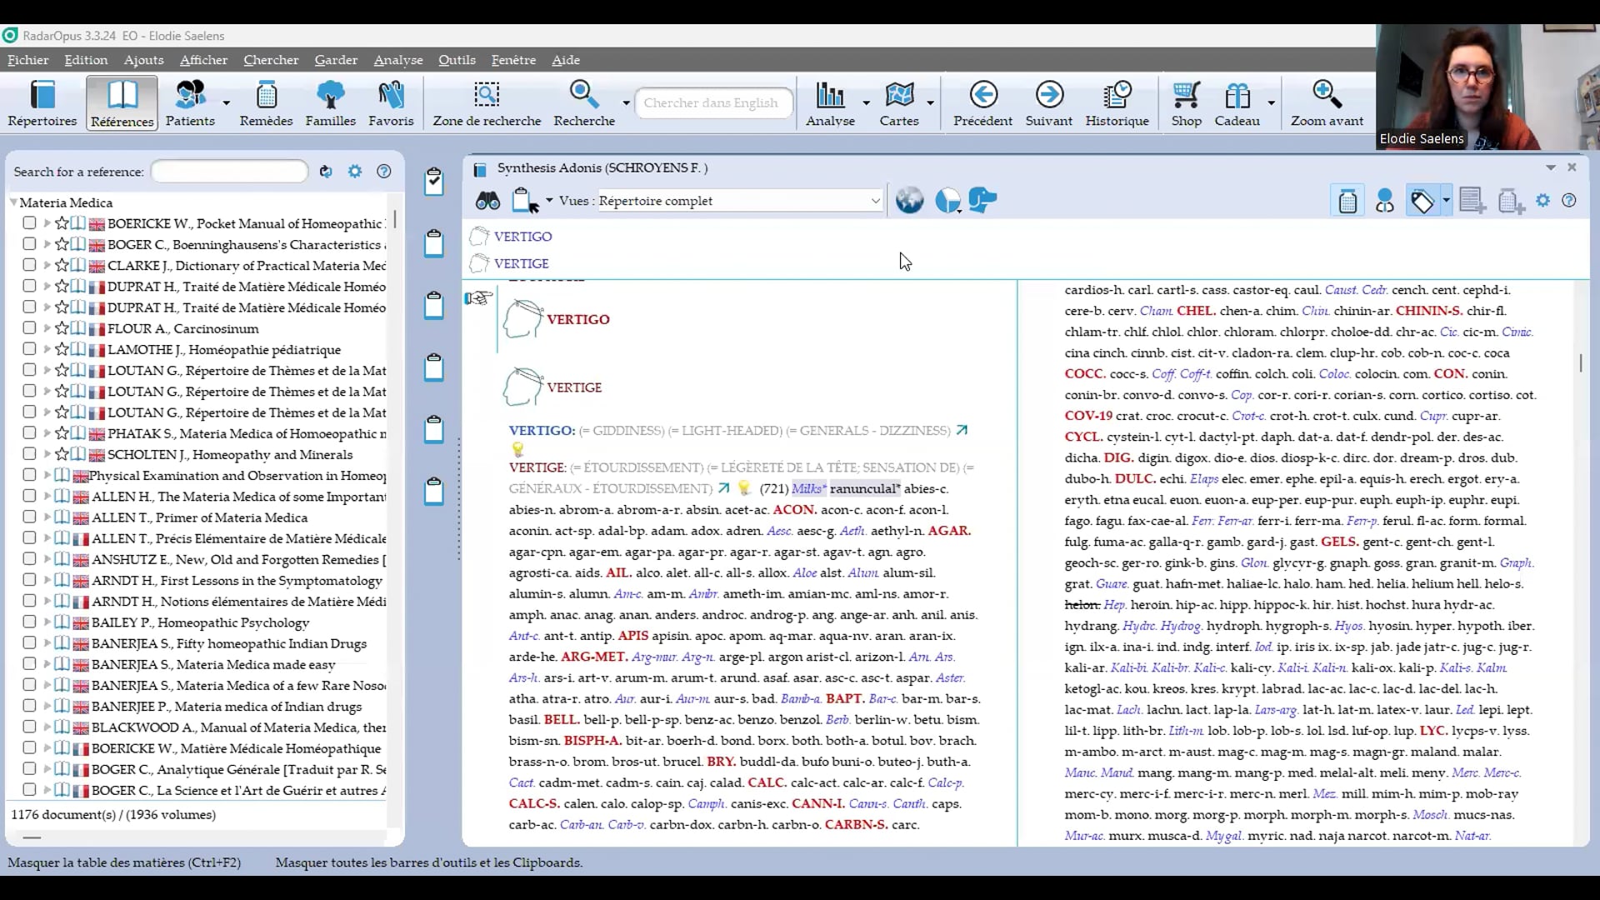Check the CLARKE J., Dictionary checkbox
Image resolution: width=1600 pixels, height=900 pixels.
coord(29,265)
